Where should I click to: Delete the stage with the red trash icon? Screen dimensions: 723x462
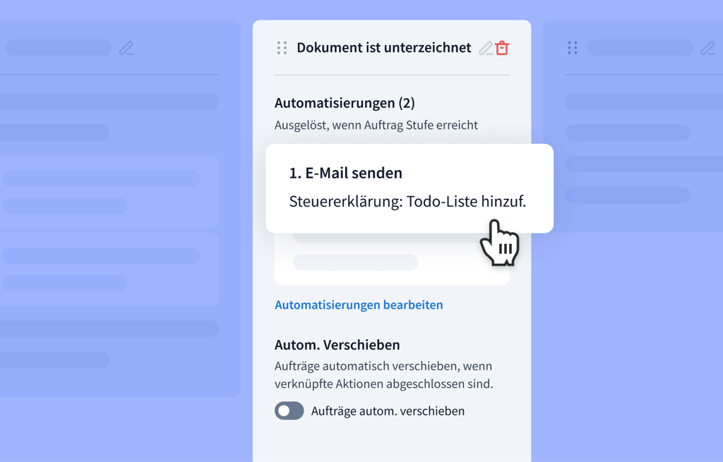coord(502,48)
